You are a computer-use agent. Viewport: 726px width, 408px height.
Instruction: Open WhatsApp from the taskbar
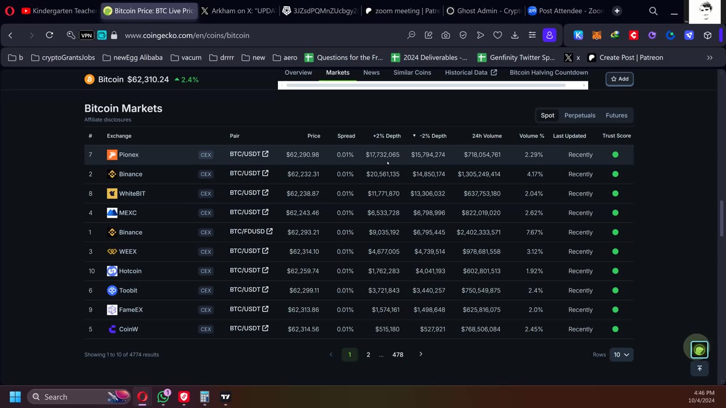pos(163,397)
